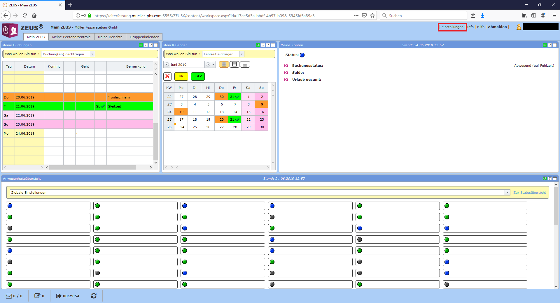Open the Globale Einstellungen dropdown
The height and width of the screenshot is (303, 560).
507,193
